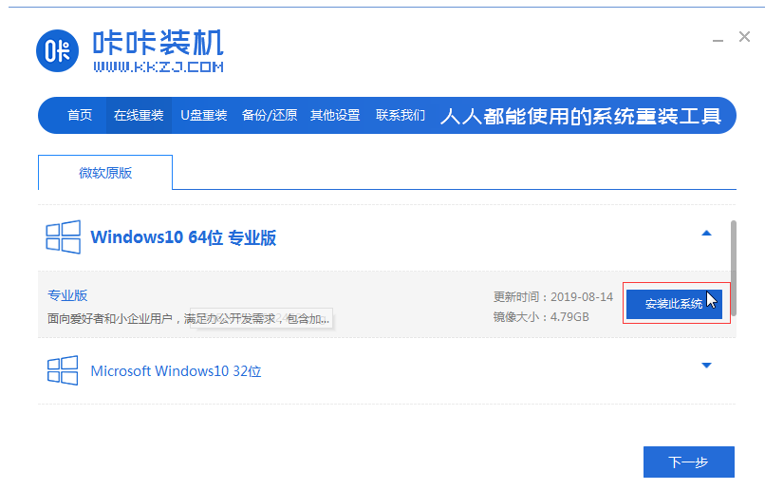This screenshot has height=490, width=765.
Task: Click the 面向爱好者和小企业用户 description text
Action: click(x=188, y=319)
